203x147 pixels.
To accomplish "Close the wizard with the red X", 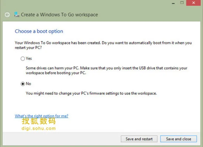I will (x=193, y=3).
